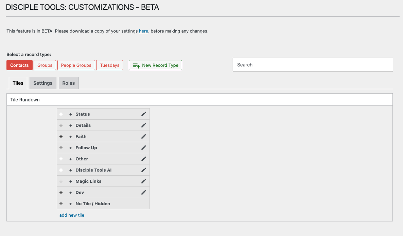Expand the No Tile / Hidden section

(x=71, y=204)
